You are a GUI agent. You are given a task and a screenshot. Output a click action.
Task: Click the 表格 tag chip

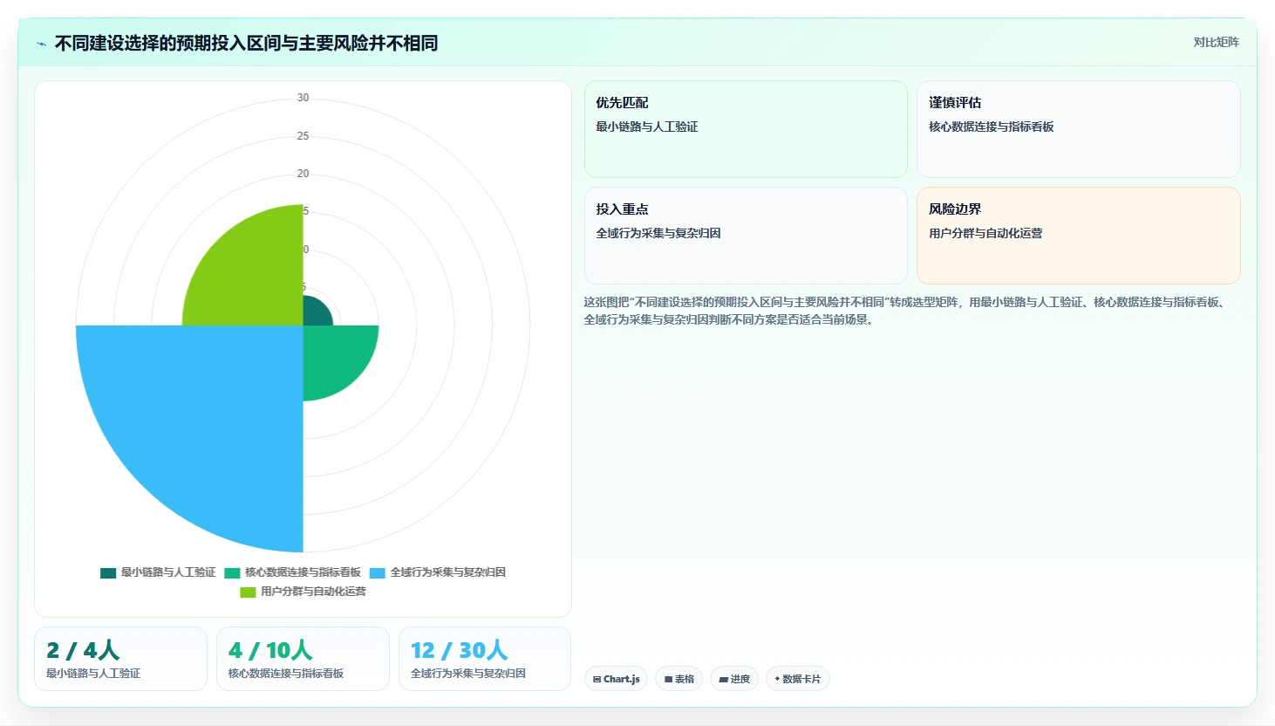point(678,679)
